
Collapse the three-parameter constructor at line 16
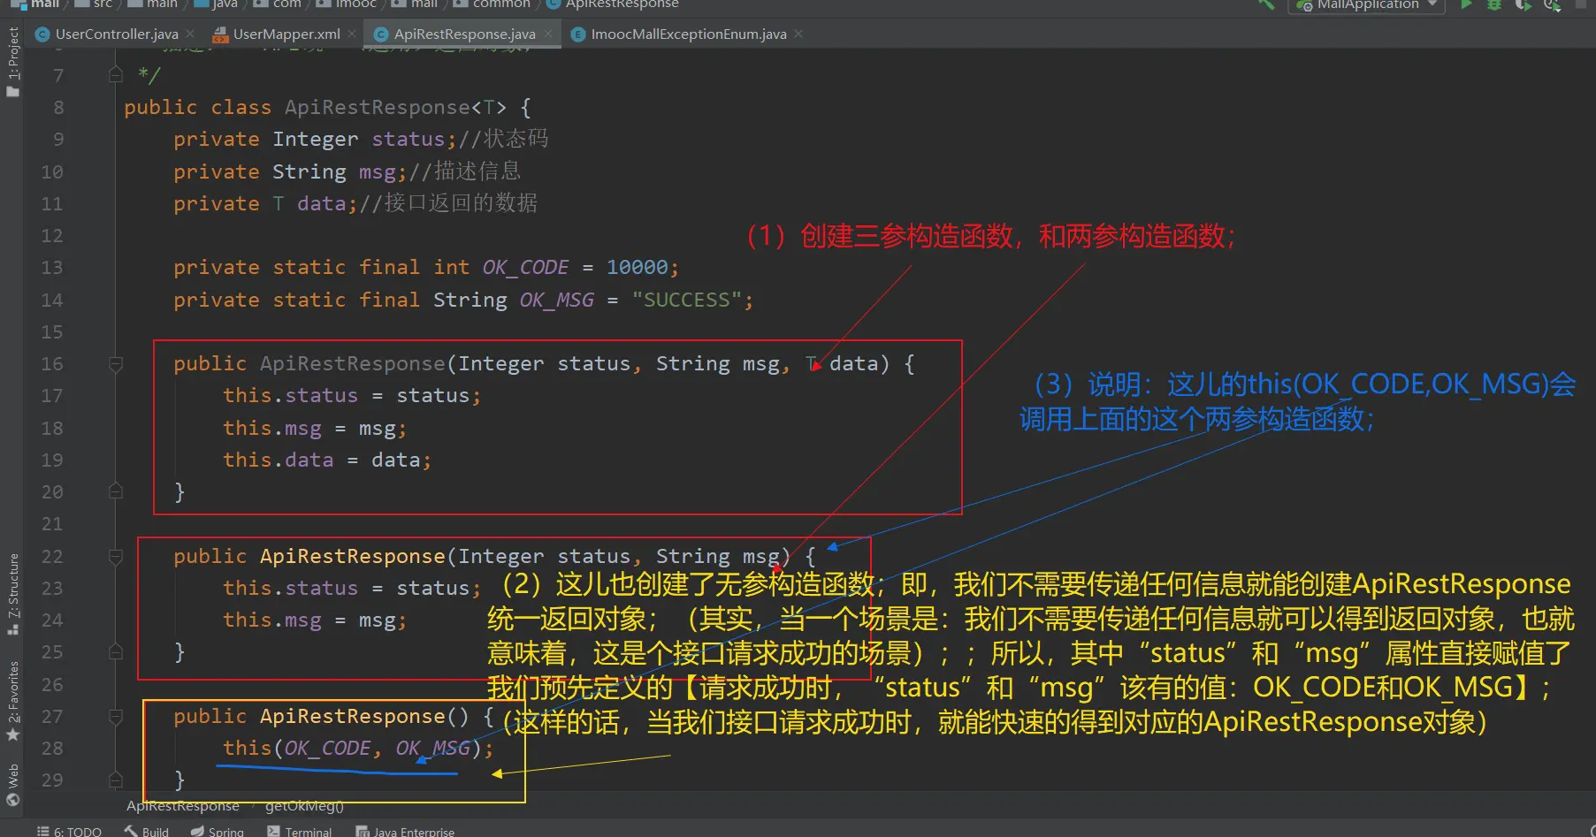(115, 363)
